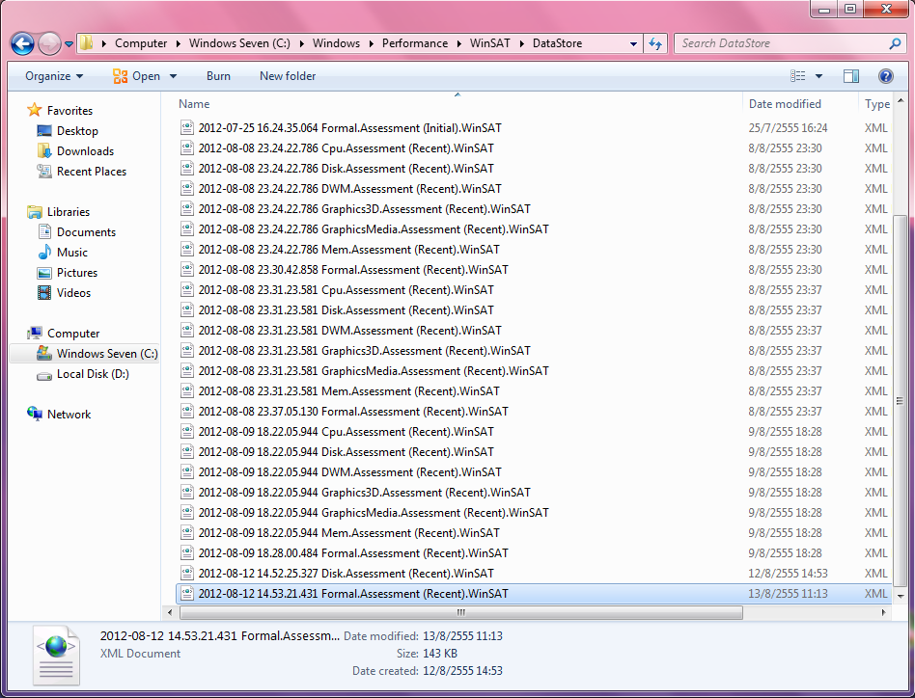Open the Organize menu

click(x=54, y=76)
